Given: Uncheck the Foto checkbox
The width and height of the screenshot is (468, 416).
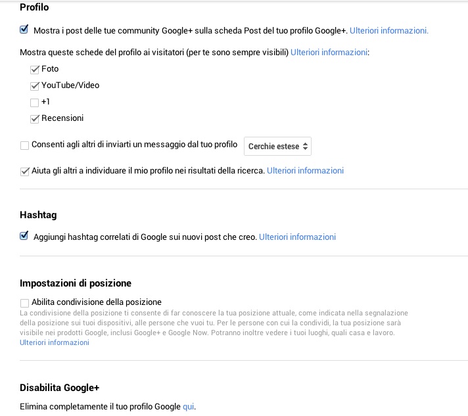Looking at the screenshot, I should point(35,69).
